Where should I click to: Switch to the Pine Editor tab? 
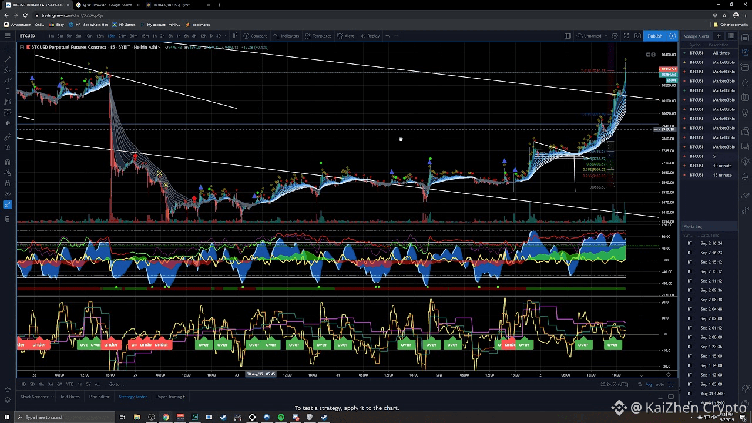pyautogui.click(x=99, y=397)
